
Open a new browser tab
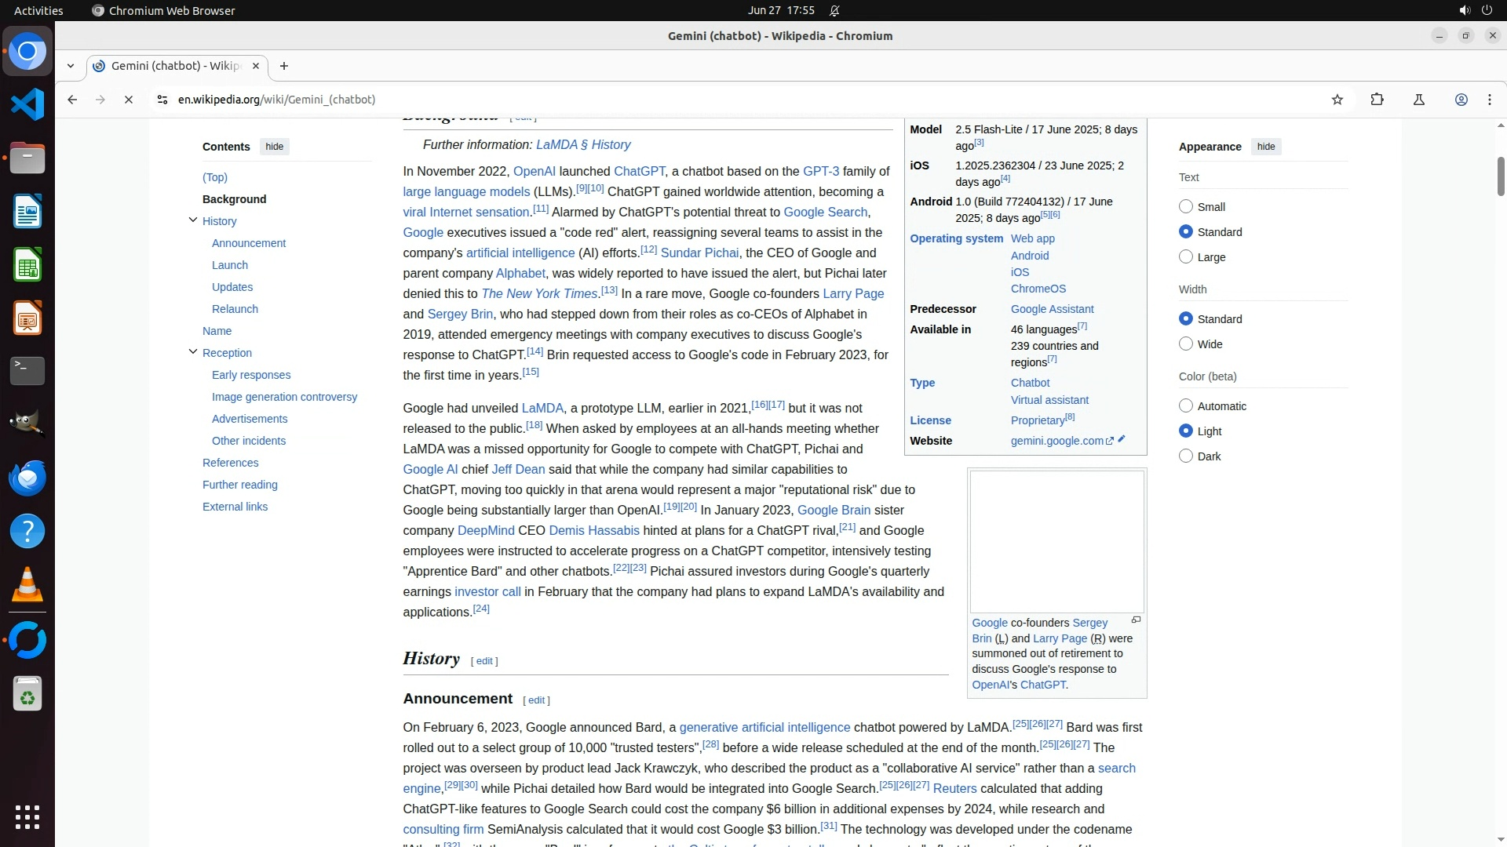pos(284,66)
